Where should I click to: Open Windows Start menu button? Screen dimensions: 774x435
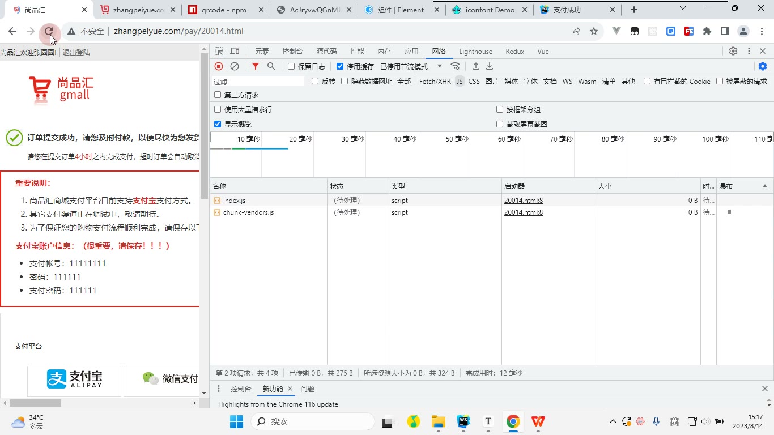(236, 421)
